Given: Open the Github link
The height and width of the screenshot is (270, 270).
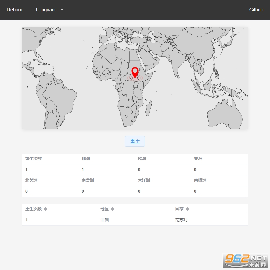Looking at the screenshot, I should tap(256, 10).
